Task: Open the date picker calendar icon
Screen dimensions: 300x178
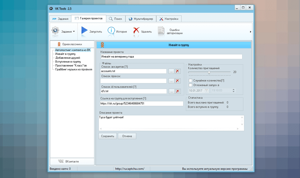Action: pyautogui.click(x=206, y=91)
